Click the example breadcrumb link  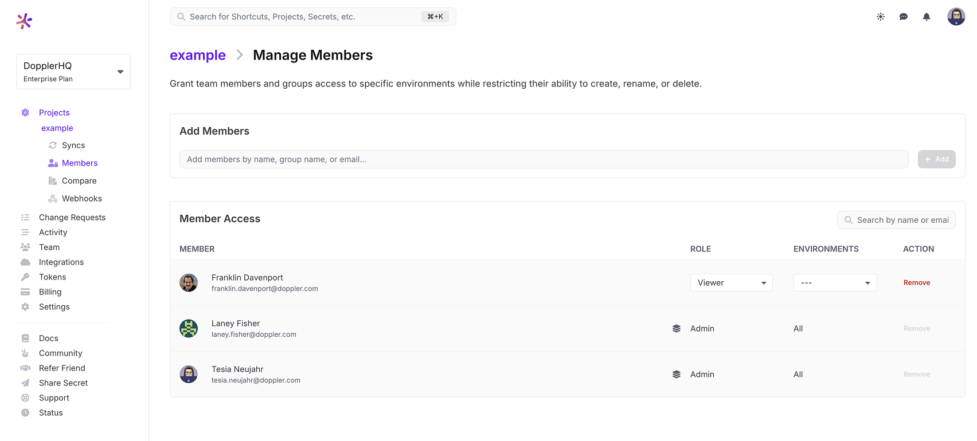click(x=198, y=55)
